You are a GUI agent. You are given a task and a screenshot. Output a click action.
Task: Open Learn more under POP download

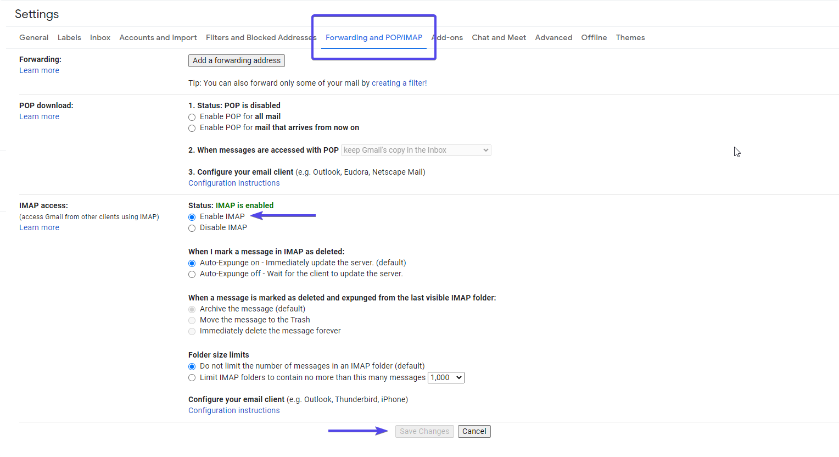click(x=39, y=116)
